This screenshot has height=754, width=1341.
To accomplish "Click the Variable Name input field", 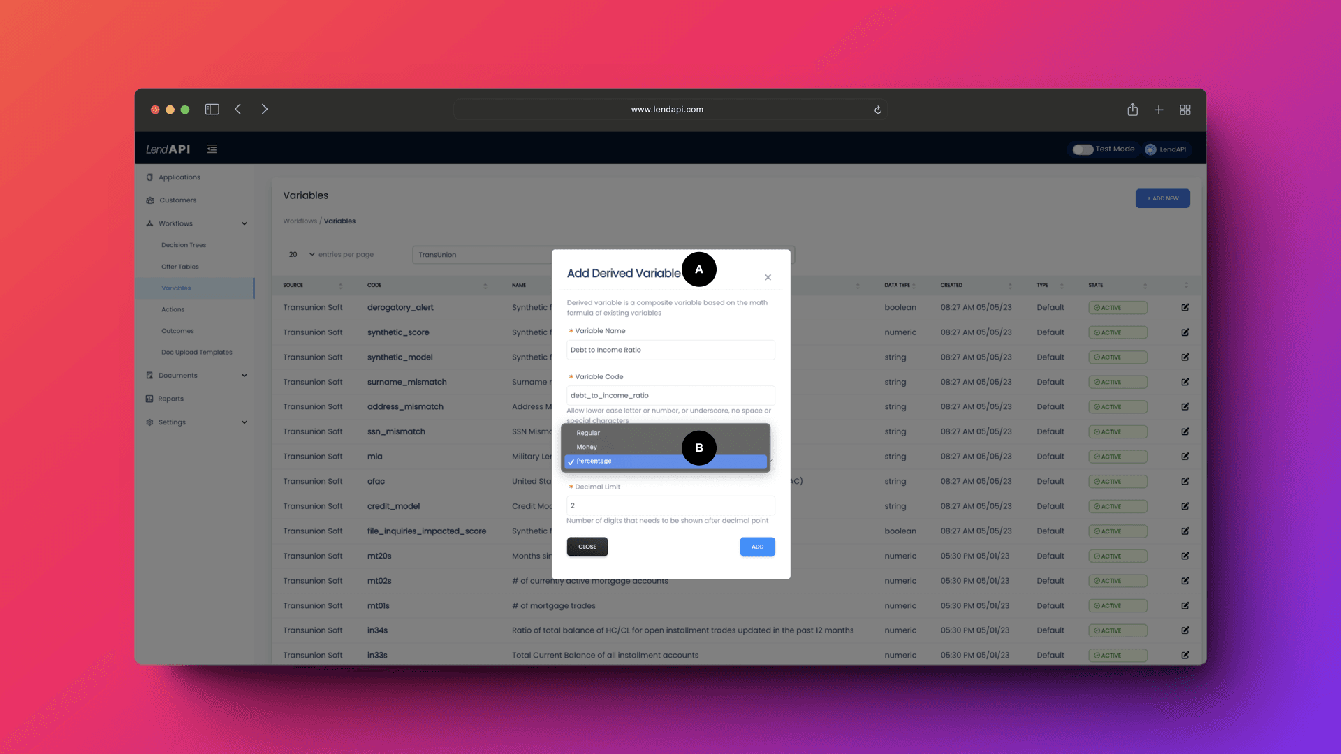I will point(670,350).
